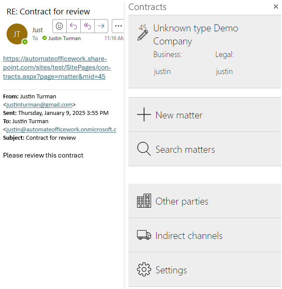
Task: Click the magnifying glass search icon
Action: (144, 149)
